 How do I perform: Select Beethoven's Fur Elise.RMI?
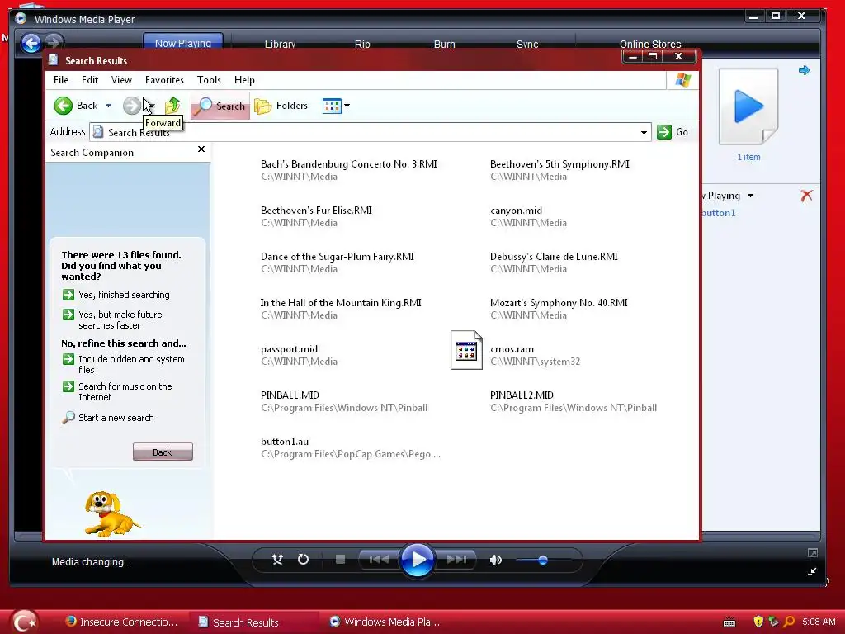[x=316, y=211]
